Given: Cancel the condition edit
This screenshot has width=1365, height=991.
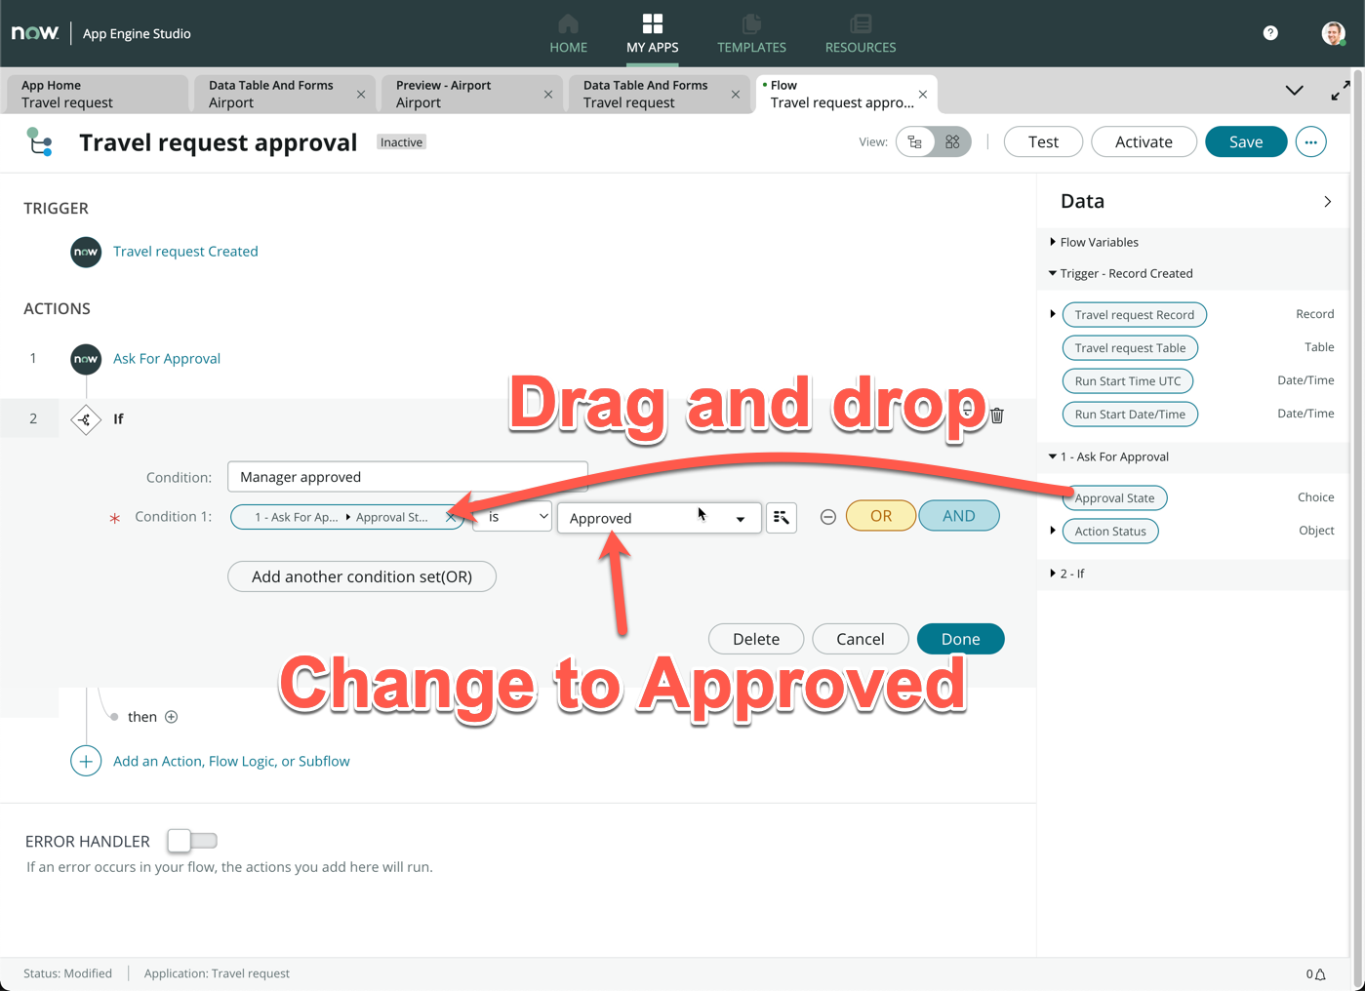Looking at the screenshot, I should [861, 639].
